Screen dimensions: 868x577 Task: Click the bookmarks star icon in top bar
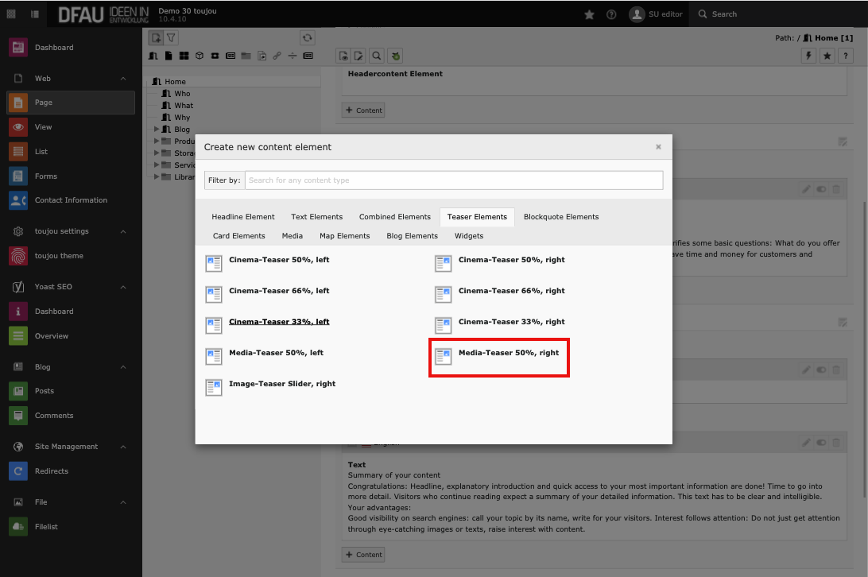tap(589, 14)
